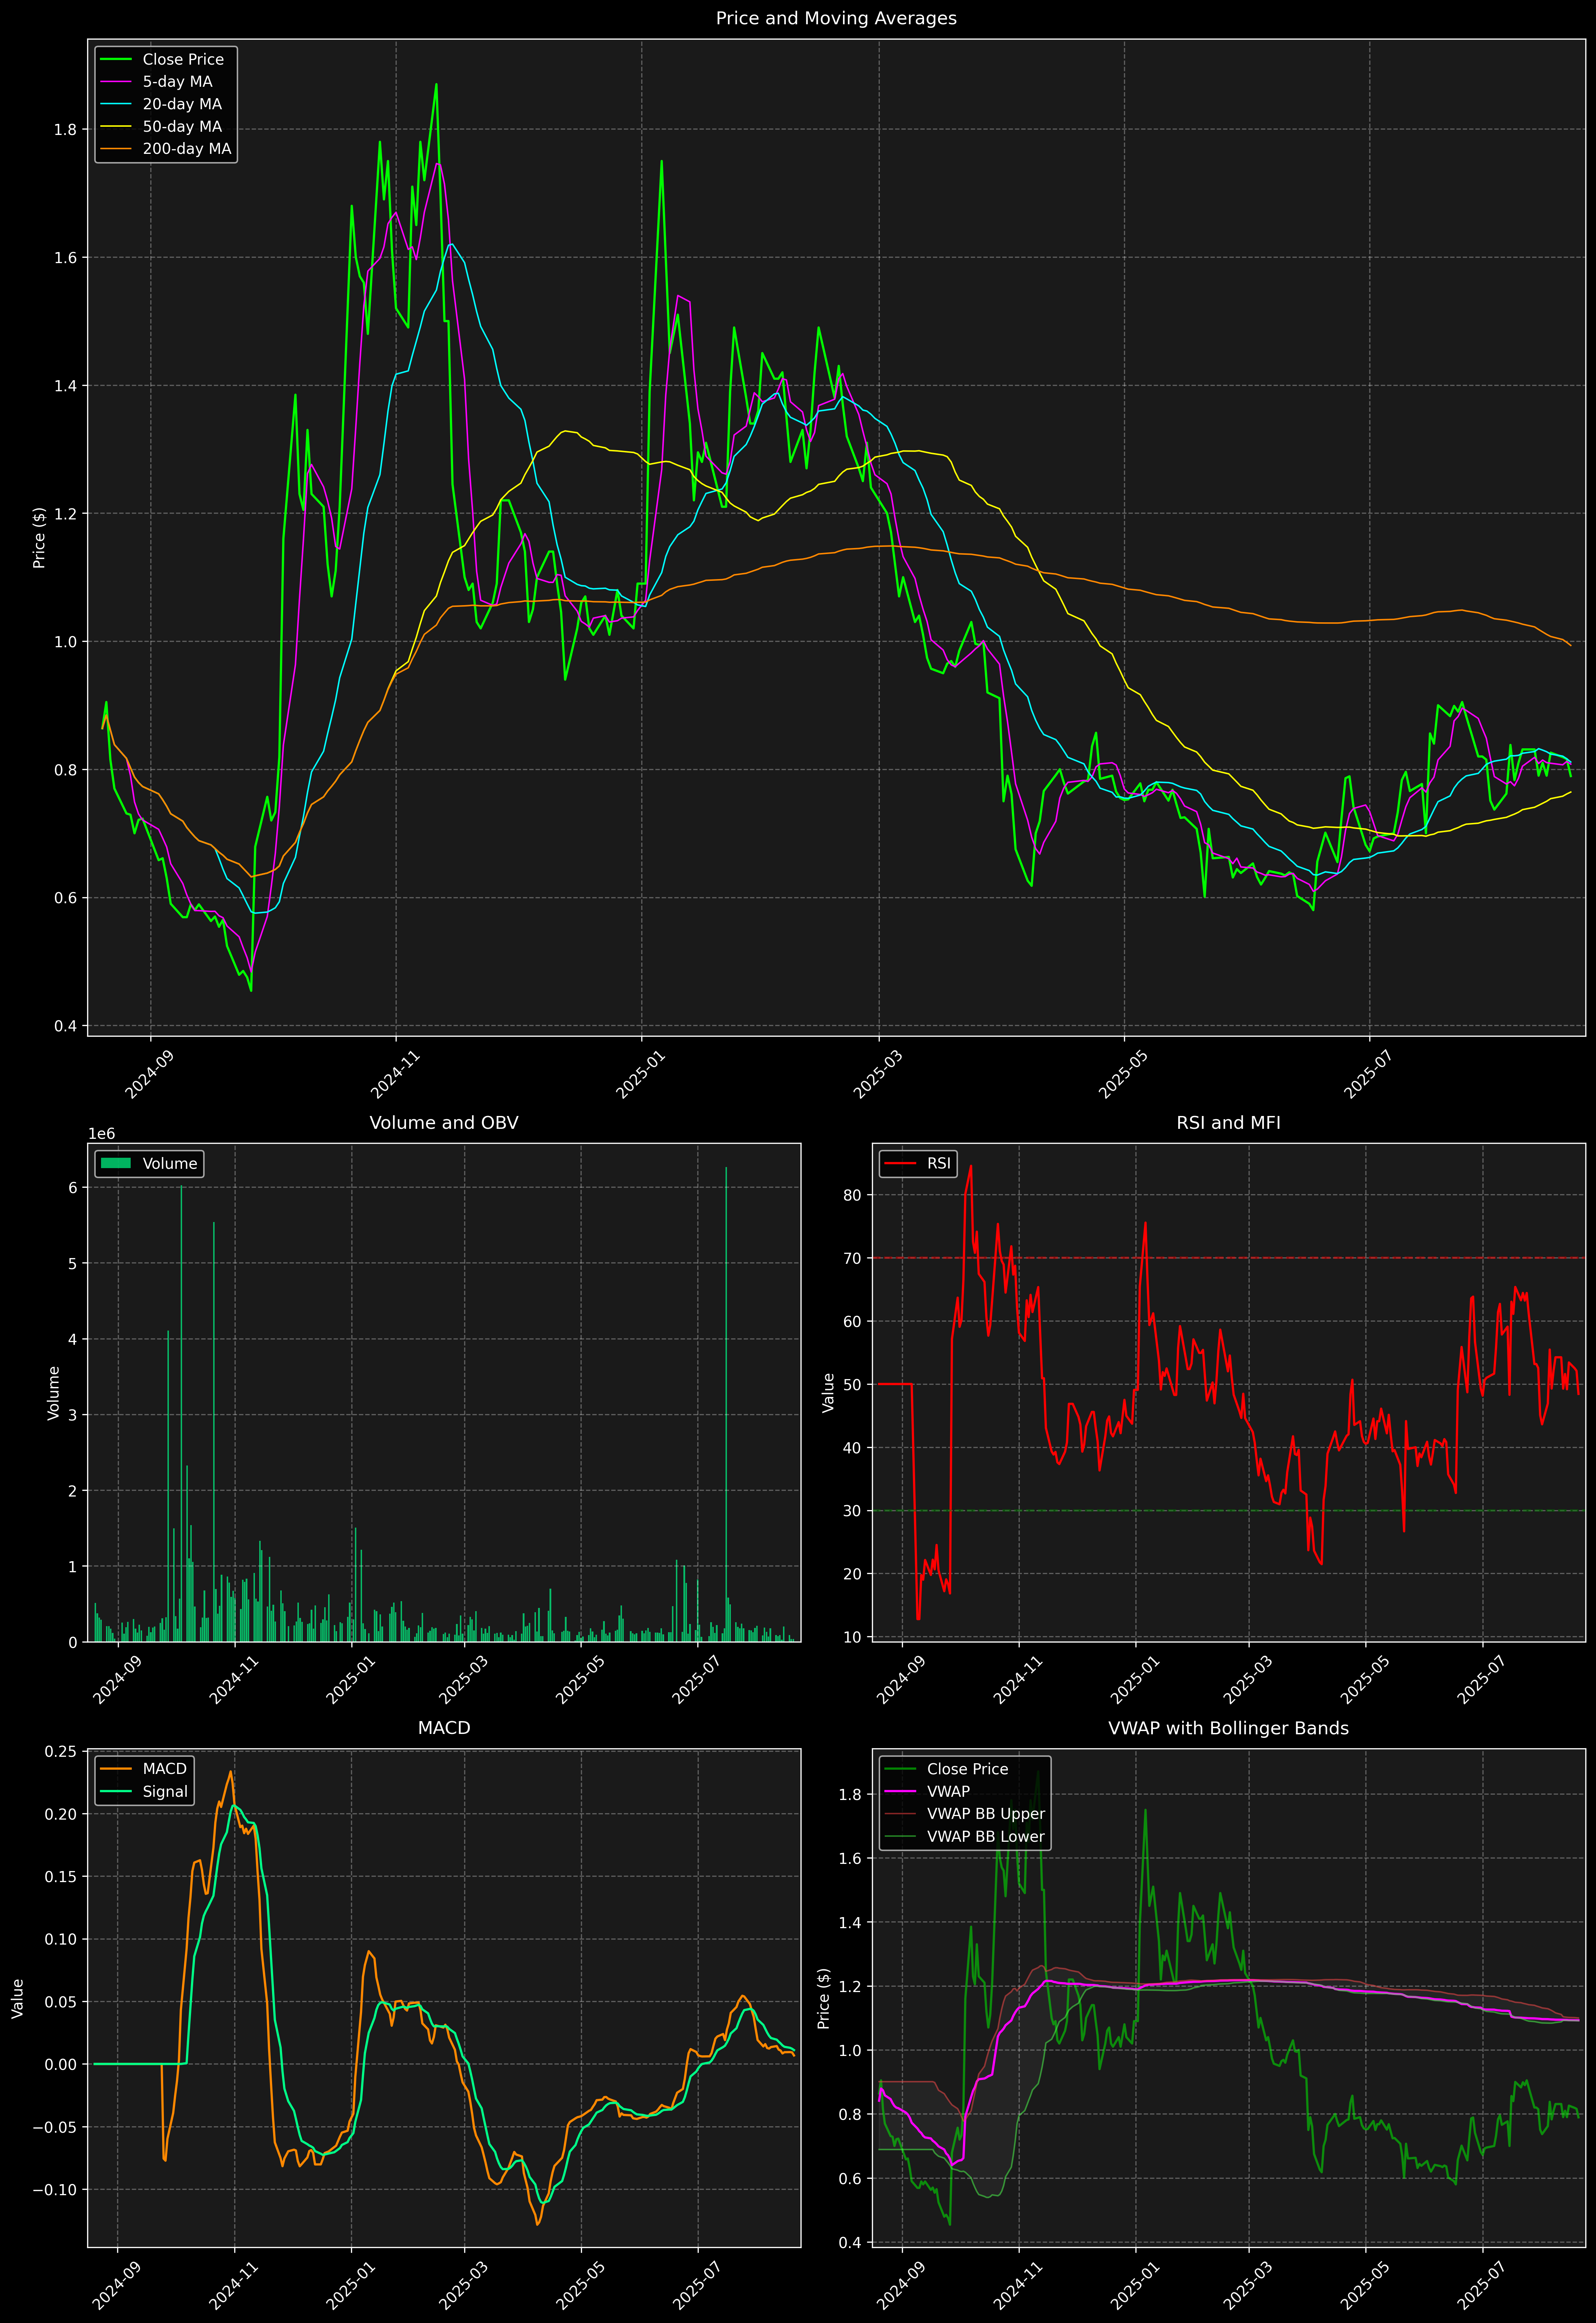Viewport: 1596px width, 2323px height.
Task: Click the 2024-11 tick under MACD chart
Action: click(x=233, y=2286)
